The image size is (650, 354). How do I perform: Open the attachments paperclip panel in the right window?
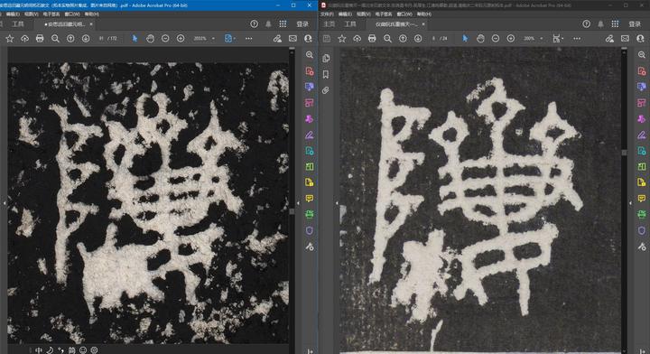tap(326, 90)
